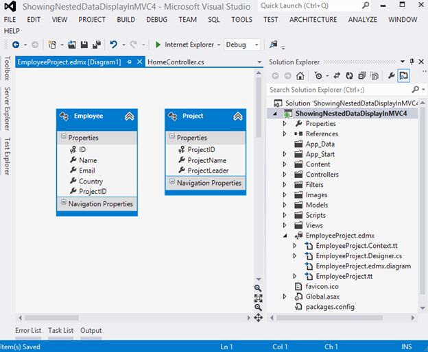Click the Solution Explorer Home icon
The image size is (428, 352).
[x=300, y=75]
